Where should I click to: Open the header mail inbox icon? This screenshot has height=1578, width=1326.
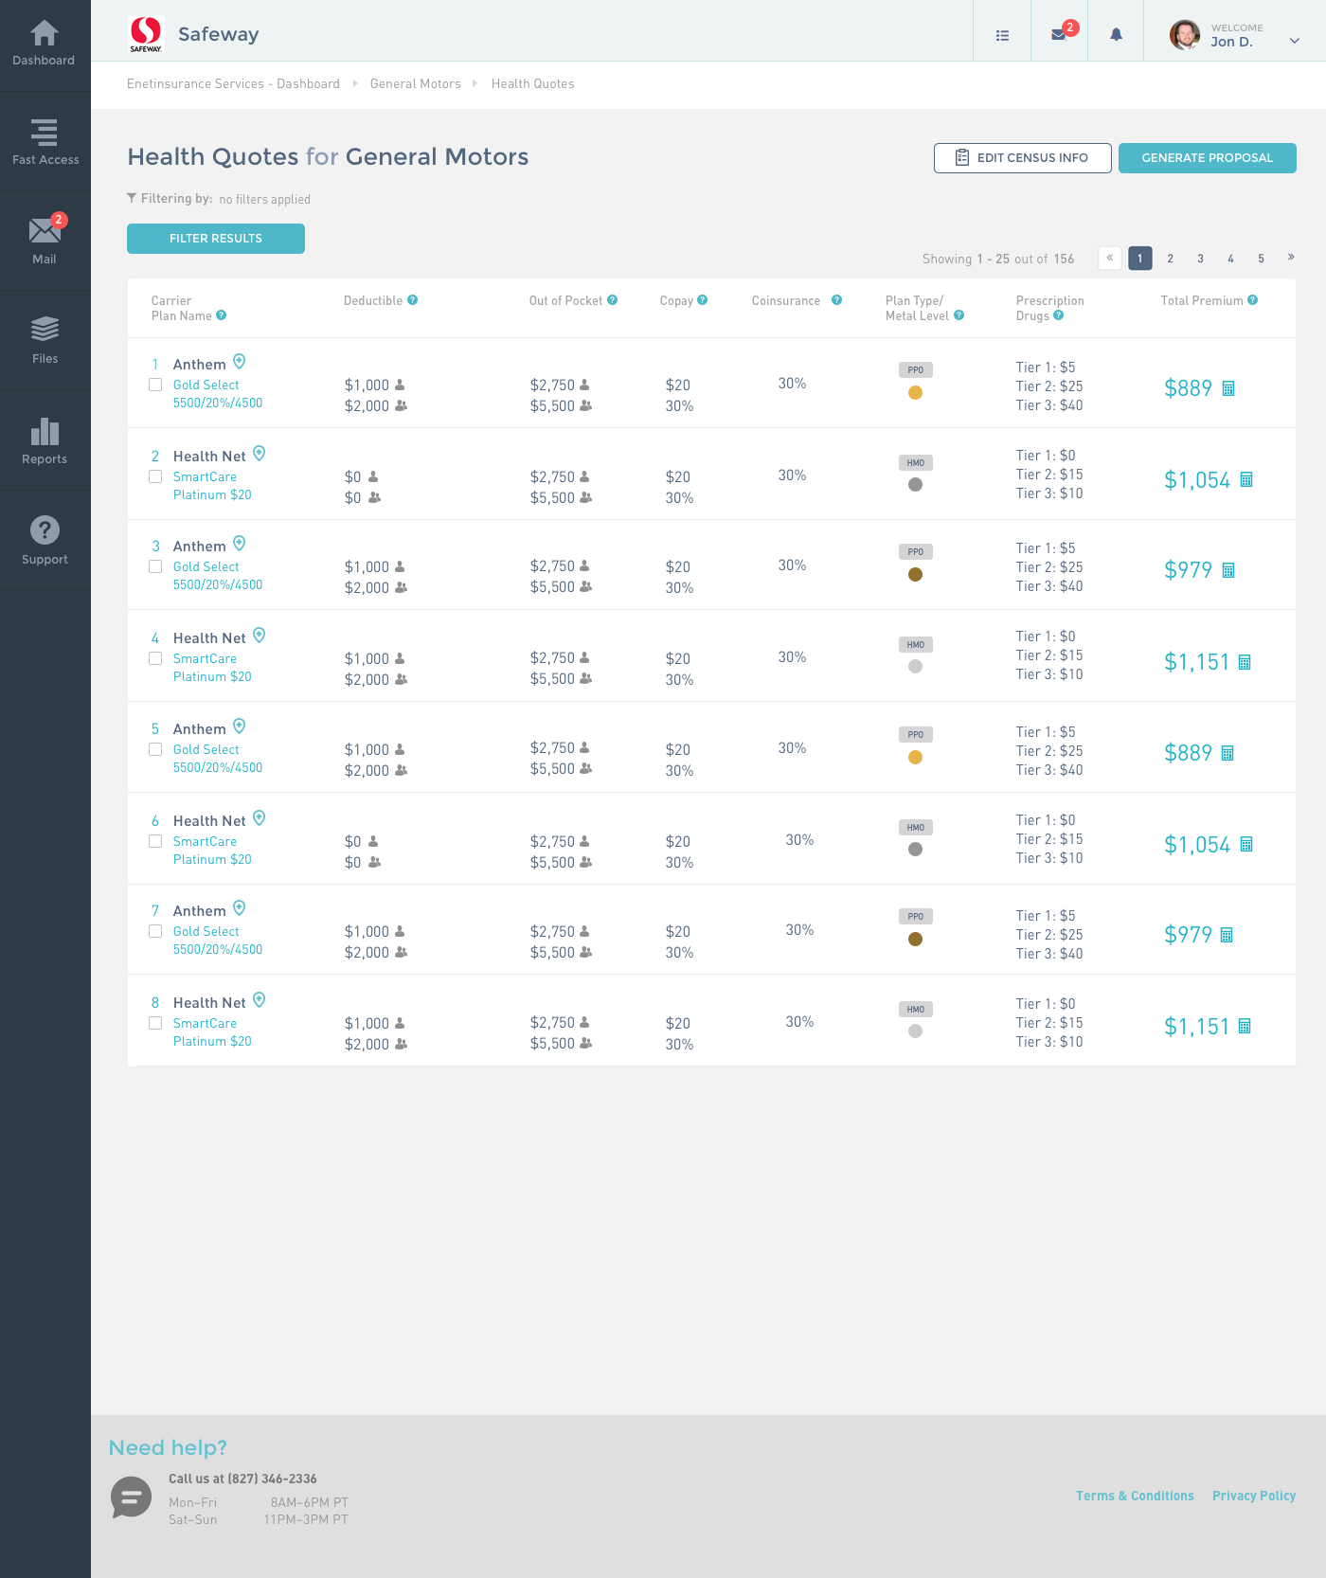point(1059,35)
